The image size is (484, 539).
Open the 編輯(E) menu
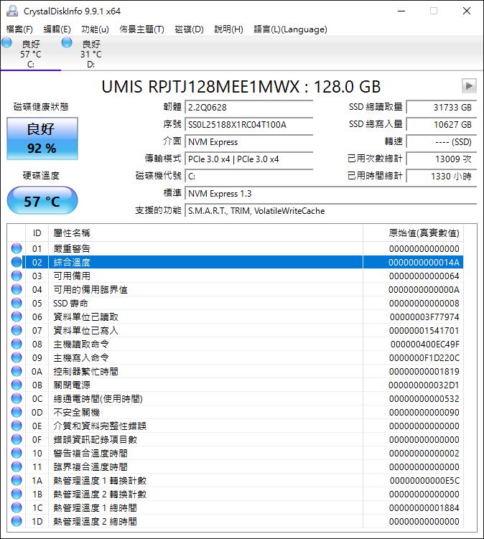(57, 29)
